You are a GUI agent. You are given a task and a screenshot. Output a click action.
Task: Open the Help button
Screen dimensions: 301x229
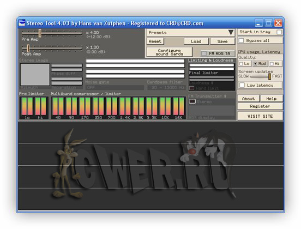(272, 99)
